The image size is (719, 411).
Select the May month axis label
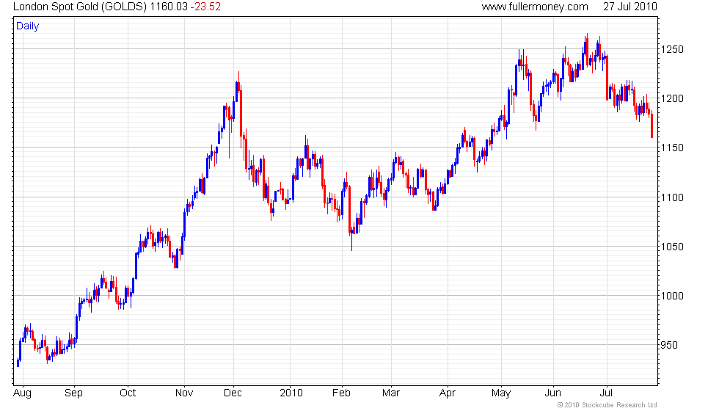point(500,393)
